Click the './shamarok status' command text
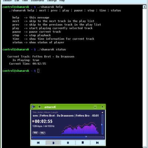The height and width of the screenshot is (148, 148). pyautogui.click(x=52, y=50)
